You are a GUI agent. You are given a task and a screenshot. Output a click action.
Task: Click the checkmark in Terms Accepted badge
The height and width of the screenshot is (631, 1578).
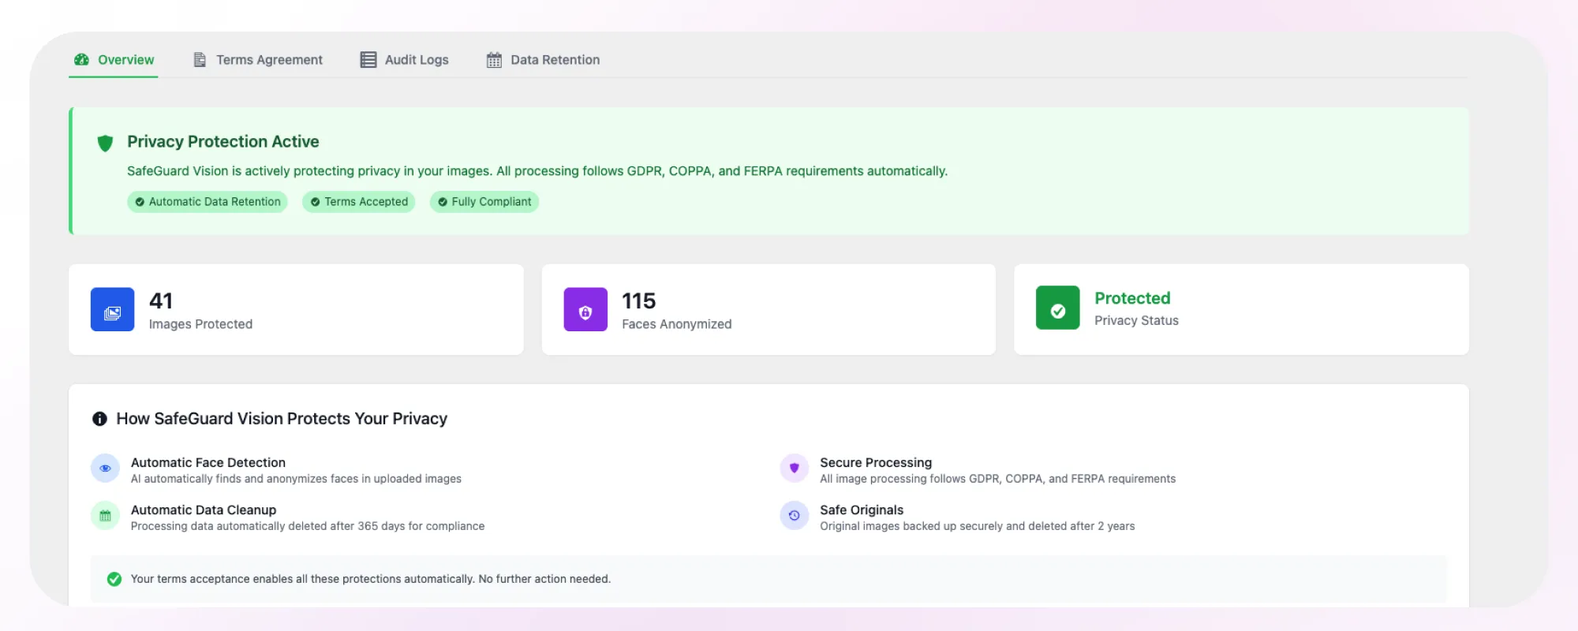coord(316,202)
